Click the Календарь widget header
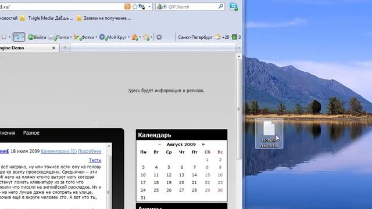The height and width of the screenshot is (209, 372). (x=181, y=135)
